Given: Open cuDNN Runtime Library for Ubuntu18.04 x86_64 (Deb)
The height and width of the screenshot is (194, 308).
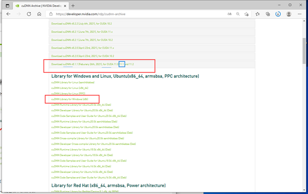Looking at the screenshot, I should [x=81, y=150].
